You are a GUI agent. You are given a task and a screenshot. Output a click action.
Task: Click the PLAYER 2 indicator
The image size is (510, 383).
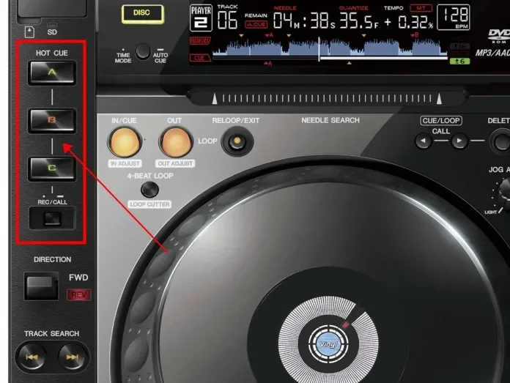201,18
